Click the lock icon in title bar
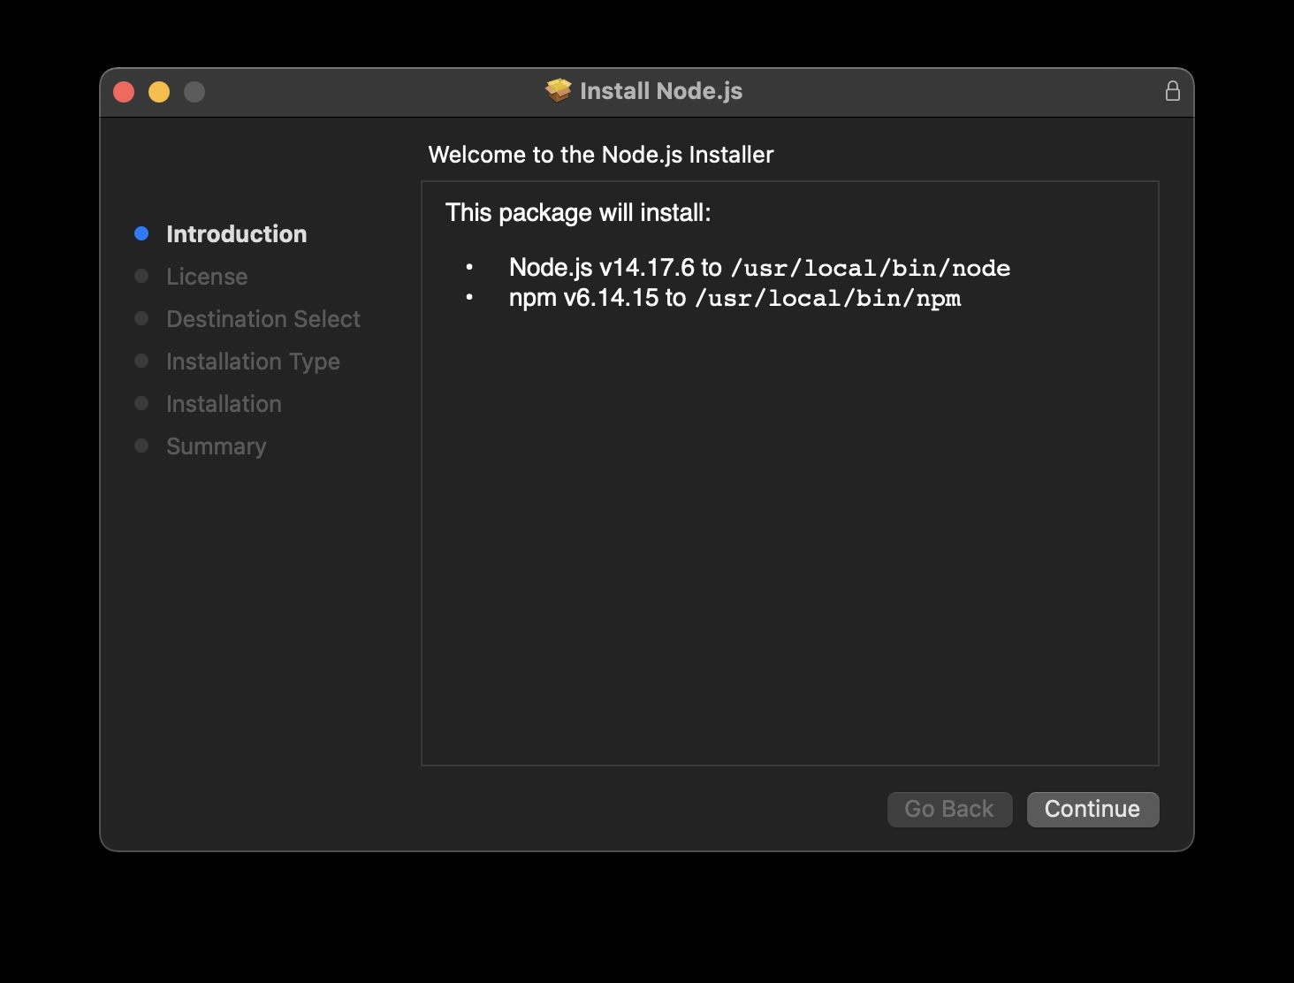This screenshot has width=1294, height=983. coord(1172,91)
